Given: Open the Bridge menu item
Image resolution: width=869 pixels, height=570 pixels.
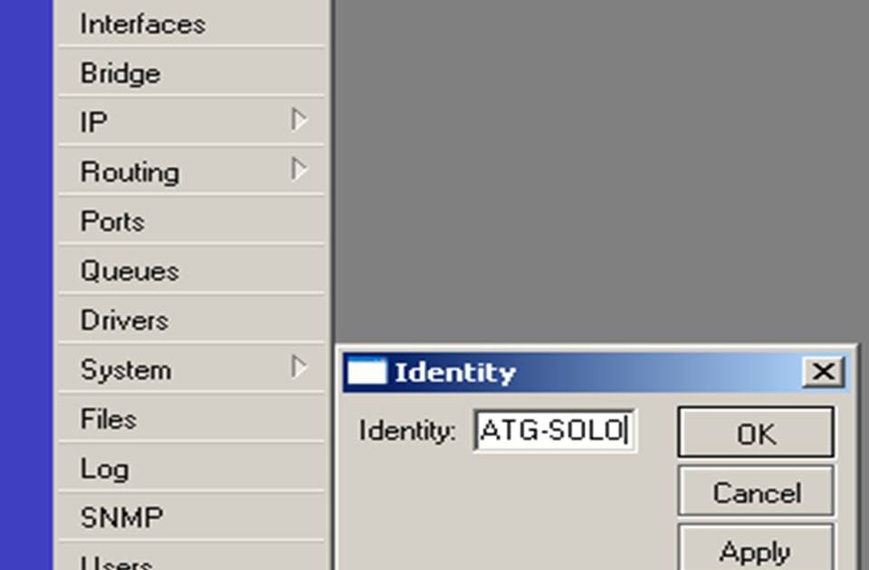Looking at the screenshot, I should (x=120, y=73).
